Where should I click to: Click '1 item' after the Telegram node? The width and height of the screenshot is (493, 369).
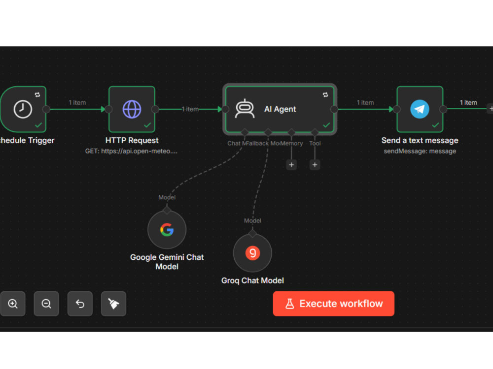[468, 103]
